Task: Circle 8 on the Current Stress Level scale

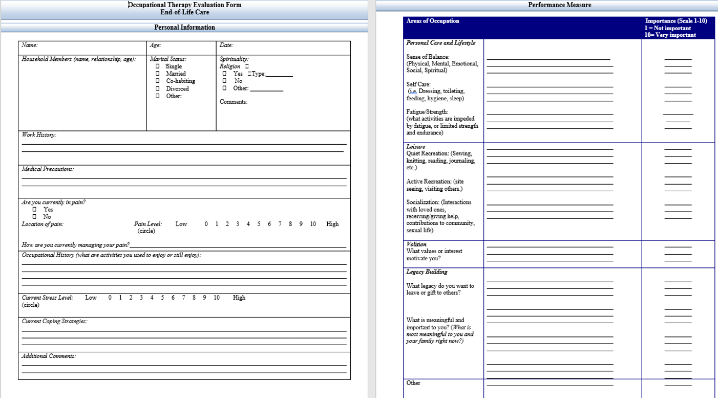Action: 195,297
